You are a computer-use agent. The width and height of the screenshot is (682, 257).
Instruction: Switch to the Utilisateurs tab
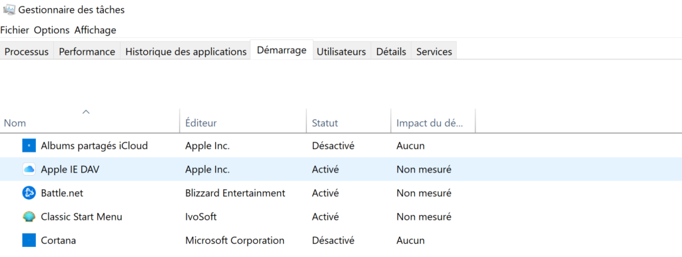pos(342,51)
